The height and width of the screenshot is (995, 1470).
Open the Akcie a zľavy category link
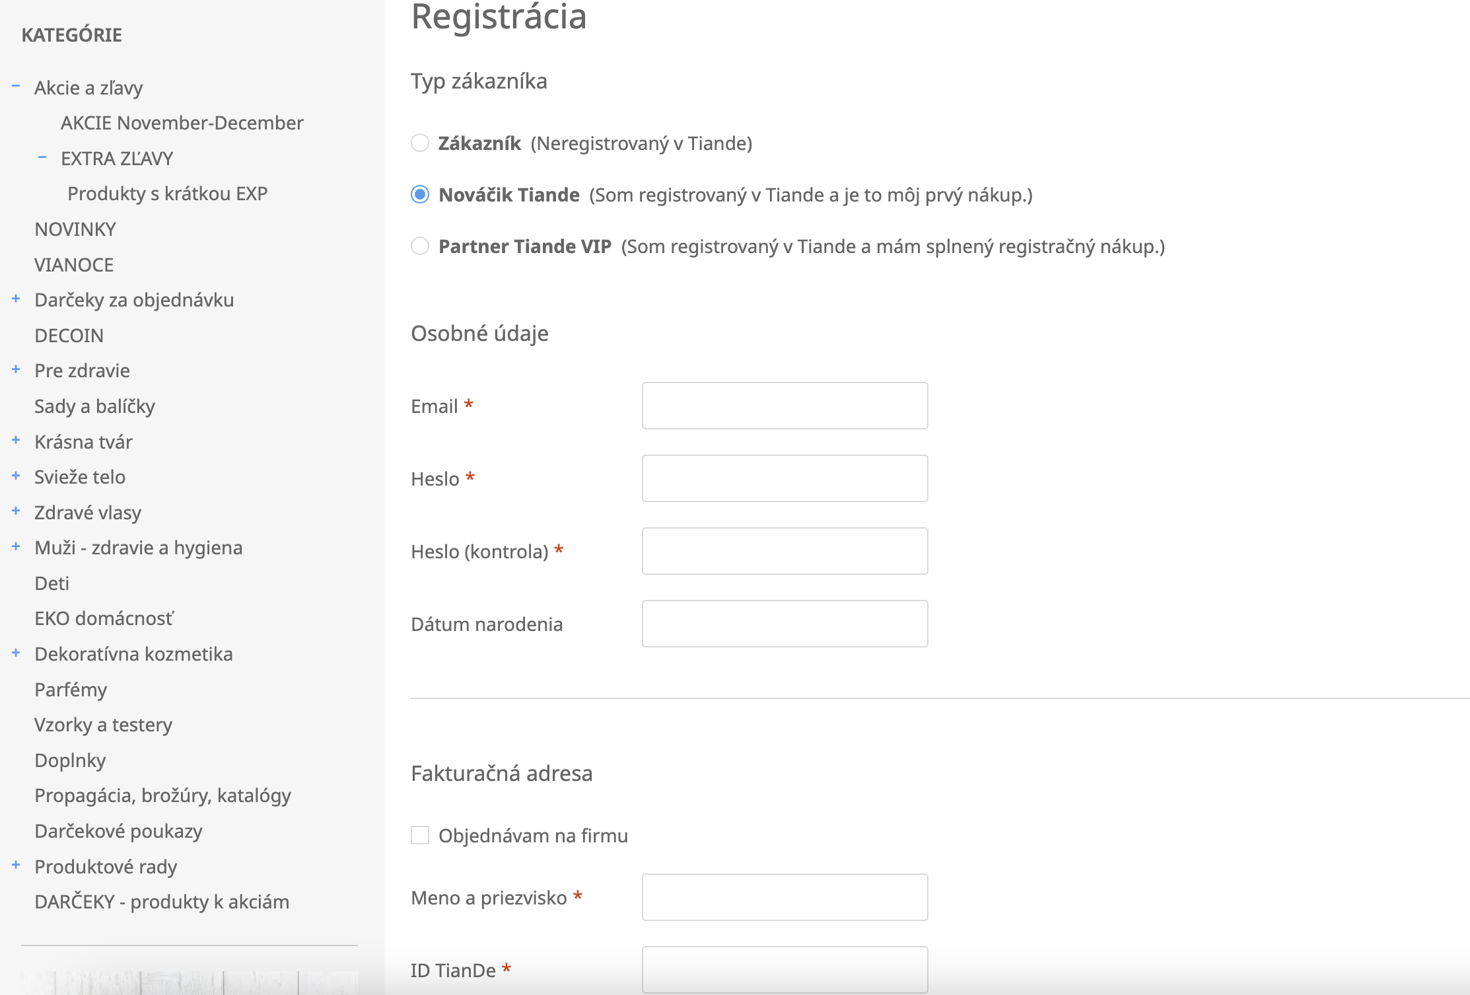pyautogui.click(x=88, y=88)
